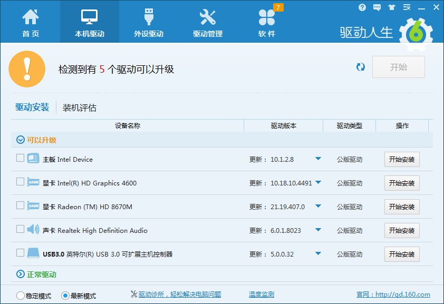Viewport: 444px width, 304px height.
Task: Close the 驱动人生 window
Action: (437, 7)
